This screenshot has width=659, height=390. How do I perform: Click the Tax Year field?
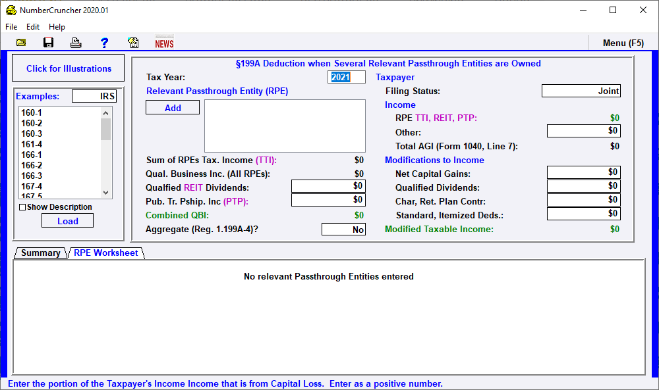point(347,77)
